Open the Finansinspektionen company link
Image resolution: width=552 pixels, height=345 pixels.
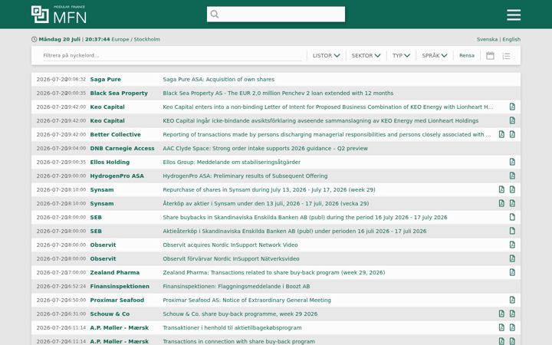(120, 286)
